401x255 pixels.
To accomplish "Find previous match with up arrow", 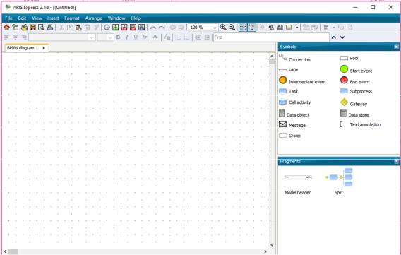I will pos(333,37).
